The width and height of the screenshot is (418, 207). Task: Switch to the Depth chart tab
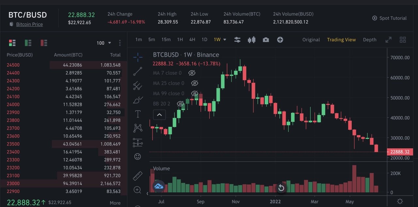370,40
